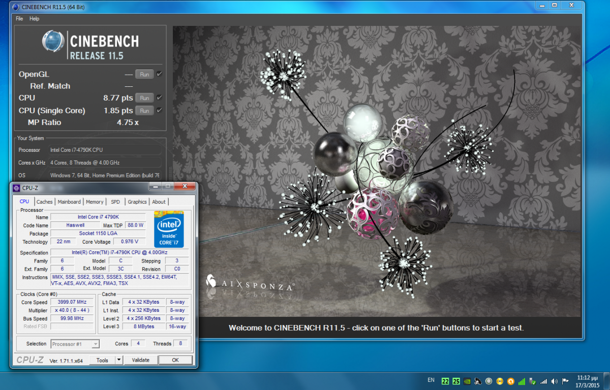610x390 pixels.
Task: Open the File menu in CINEBENCH
Action: pos(19,19)
